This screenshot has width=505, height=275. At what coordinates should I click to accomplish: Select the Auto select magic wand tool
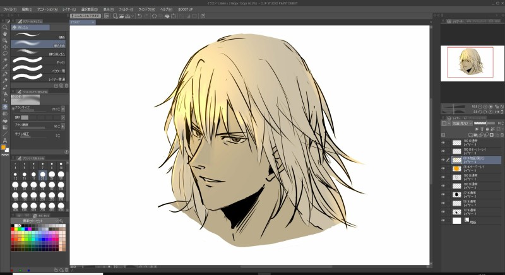coord(5,61)
